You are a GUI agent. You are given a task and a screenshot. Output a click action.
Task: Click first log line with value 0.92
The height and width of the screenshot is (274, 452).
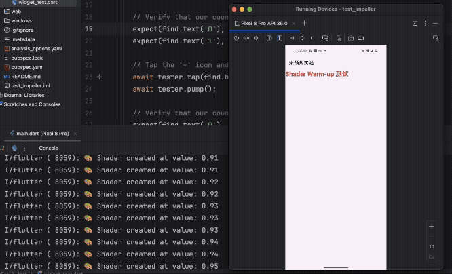coord(111,182)
